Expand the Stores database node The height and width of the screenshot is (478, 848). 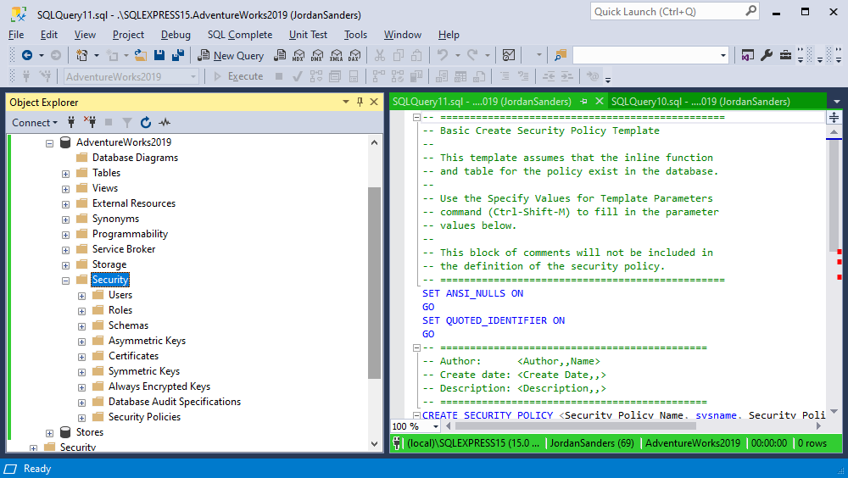click(49, 434)
